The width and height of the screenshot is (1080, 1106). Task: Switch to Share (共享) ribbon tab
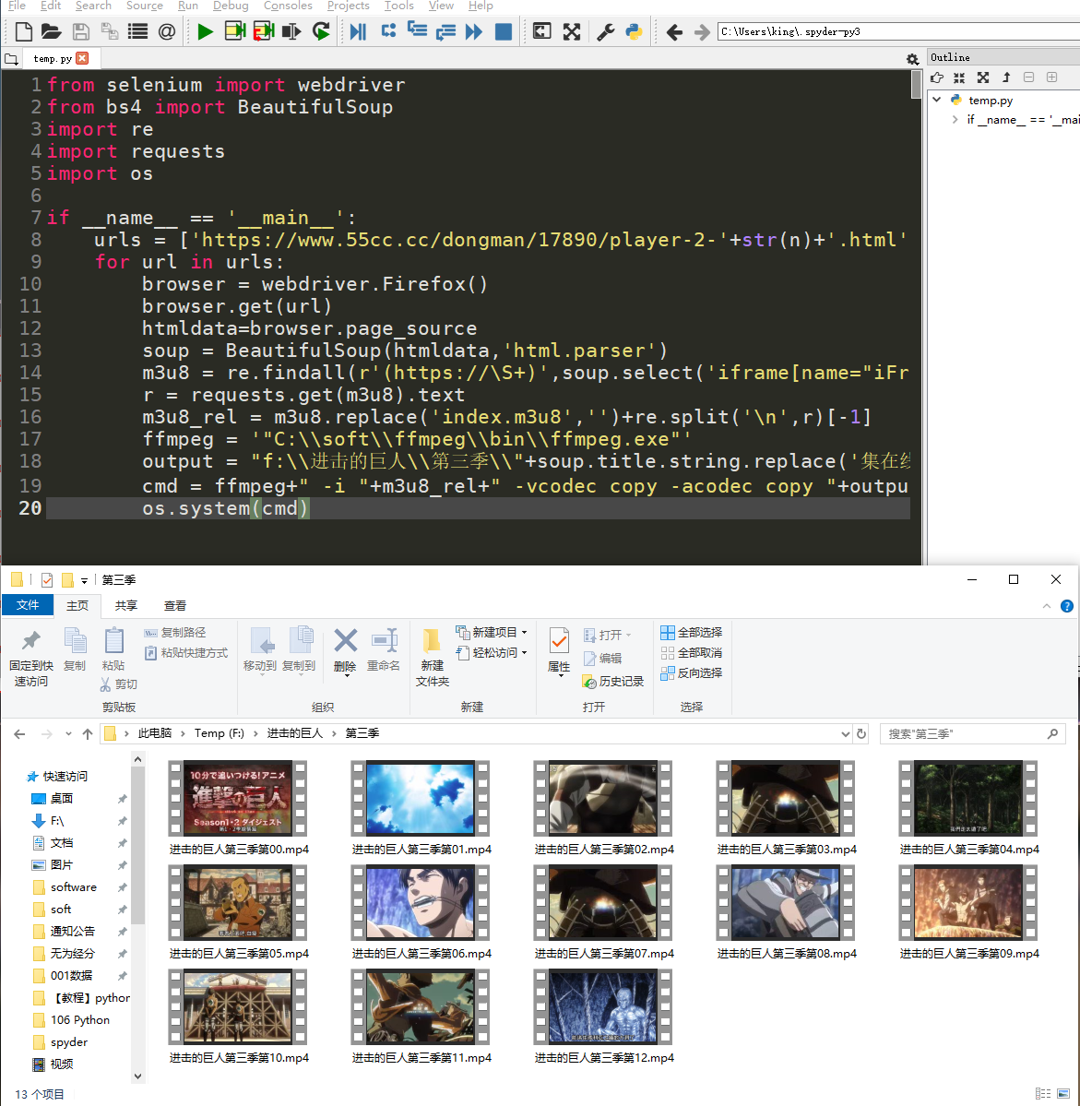[x=126, y=606]
